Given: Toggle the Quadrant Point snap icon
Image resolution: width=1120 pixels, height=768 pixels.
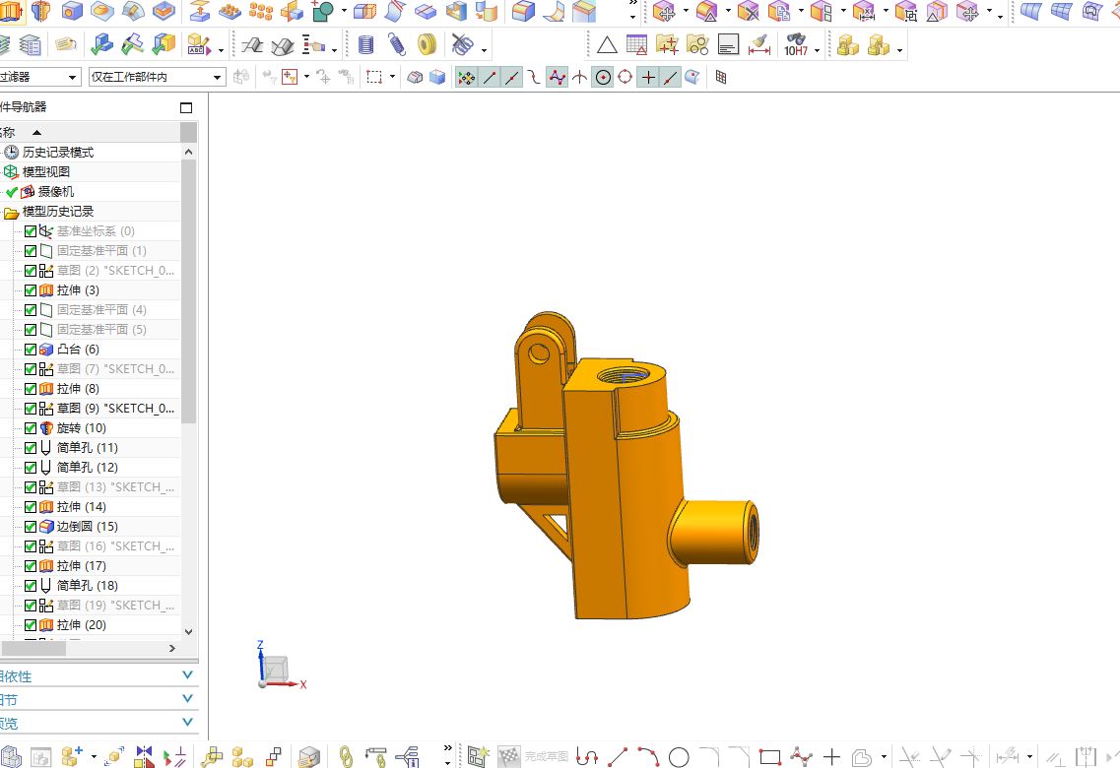Looking at the screenshot, I should [625, 77].
